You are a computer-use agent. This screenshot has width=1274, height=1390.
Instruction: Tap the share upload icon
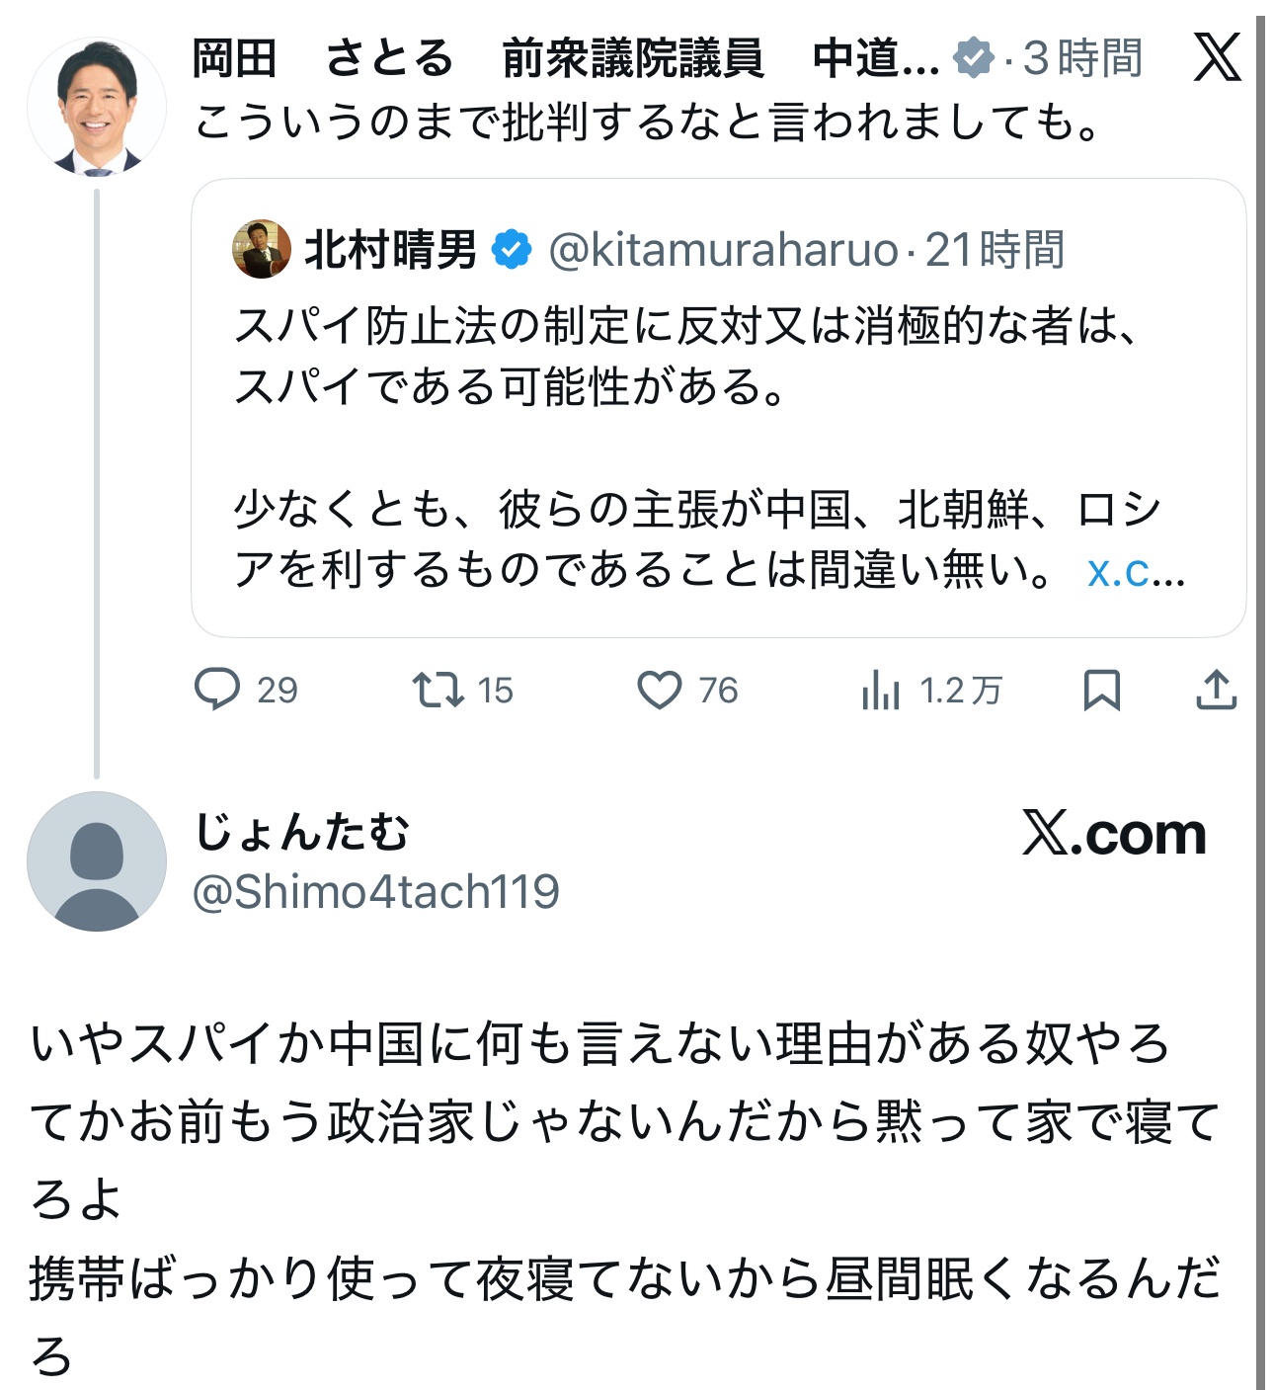[1216, 690]
